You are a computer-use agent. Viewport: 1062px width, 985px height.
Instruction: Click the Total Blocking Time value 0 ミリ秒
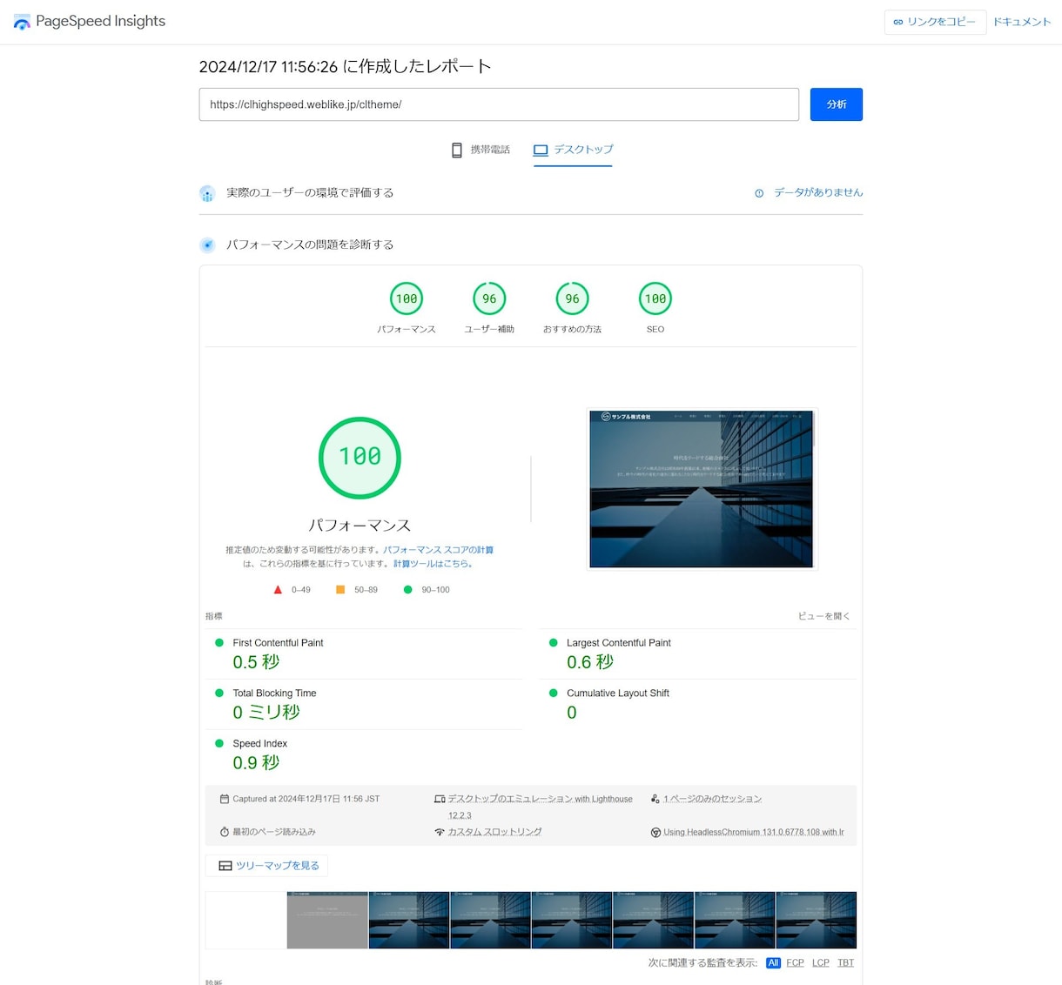266,713
